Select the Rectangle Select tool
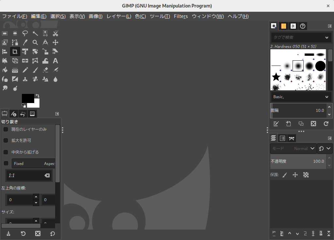Viewport: 334px width, 240px height. tap(5, 34)
